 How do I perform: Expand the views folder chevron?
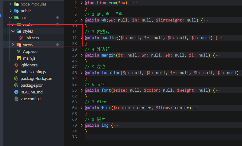[x=13, y=45]
